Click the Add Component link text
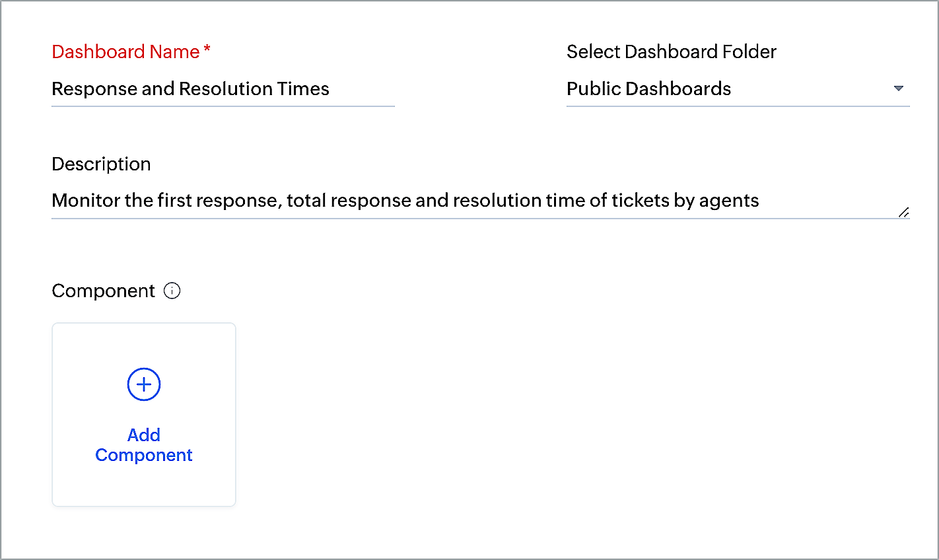This screenshot has width=939, height=560. [x=144, y=445]
